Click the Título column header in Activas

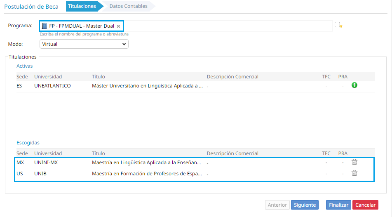tap(99, 77)
